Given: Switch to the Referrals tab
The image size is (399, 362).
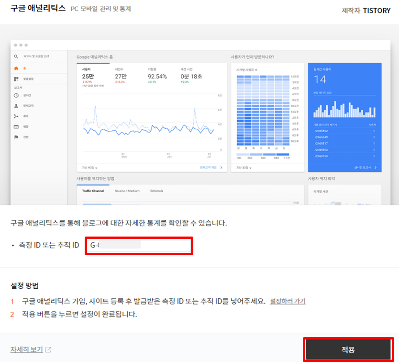Looking at the screenshot, I should [157, 191].
